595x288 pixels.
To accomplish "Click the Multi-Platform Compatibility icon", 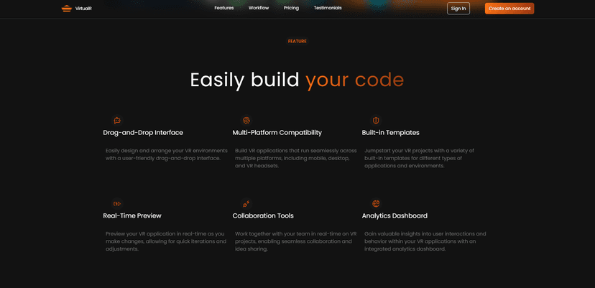I will pyautogui.click(x=246, y=121).
